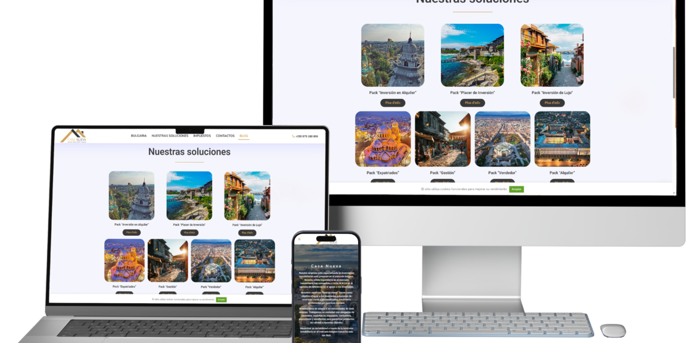
Task: Open the Placer de Inversión pack image on laptop
Action: pyautogui.click(x=189, y=195)
